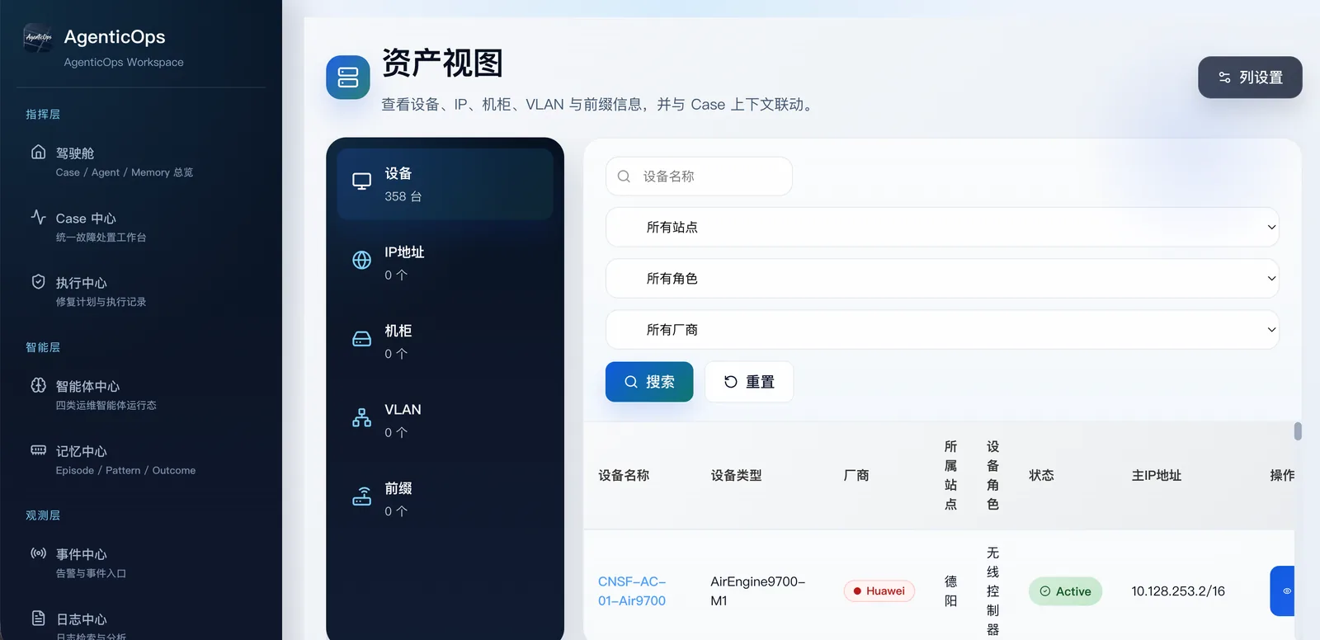Focus the 设备名称 search field
Image resolution: width=1320 pixels, height=640 pixels.
pyautogui.click(x=699, y=176)
